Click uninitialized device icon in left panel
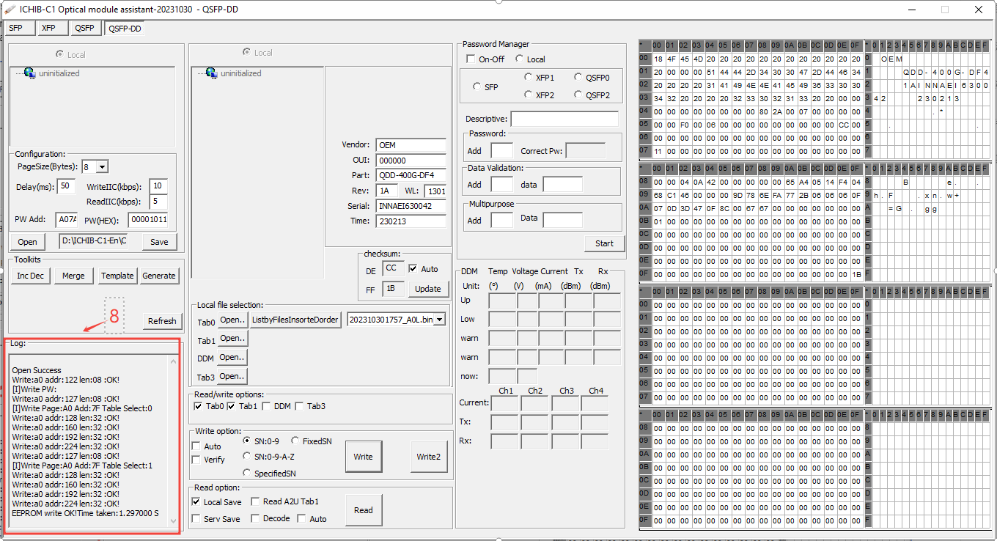 pyautogui.click(x=30, y=73)
